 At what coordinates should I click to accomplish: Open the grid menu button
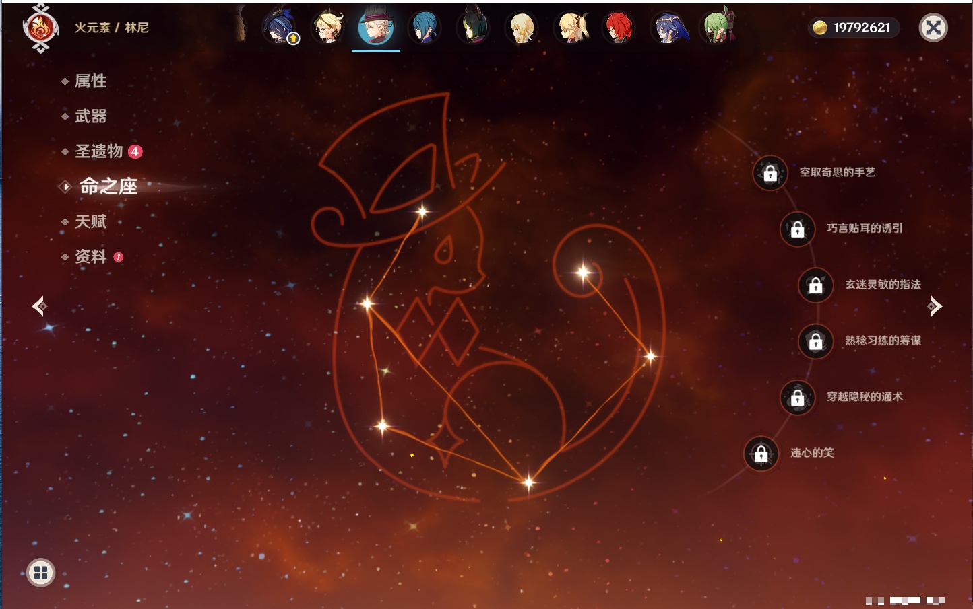[41, 573]
